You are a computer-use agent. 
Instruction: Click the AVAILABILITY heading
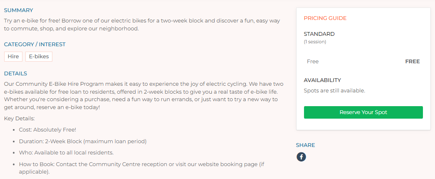[x=322, y=80]
